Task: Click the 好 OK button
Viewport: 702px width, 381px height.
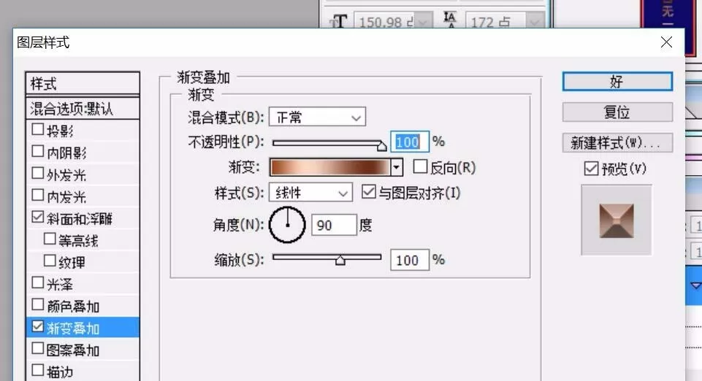Action: click(617, 82)
